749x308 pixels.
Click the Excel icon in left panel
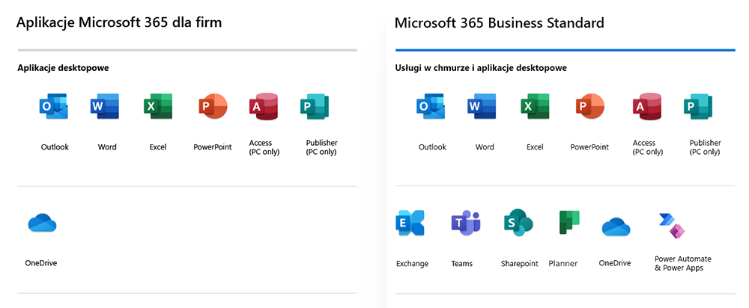tap(158, 106)
